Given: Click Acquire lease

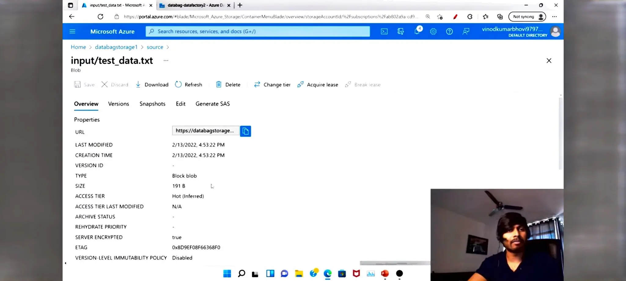Looking at the screenshot, I should [x=318, y=85].
